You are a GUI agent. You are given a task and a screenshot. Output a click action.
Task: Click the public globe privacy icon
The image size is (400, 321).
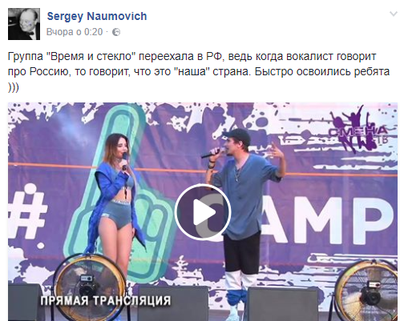tap(116, 32)
